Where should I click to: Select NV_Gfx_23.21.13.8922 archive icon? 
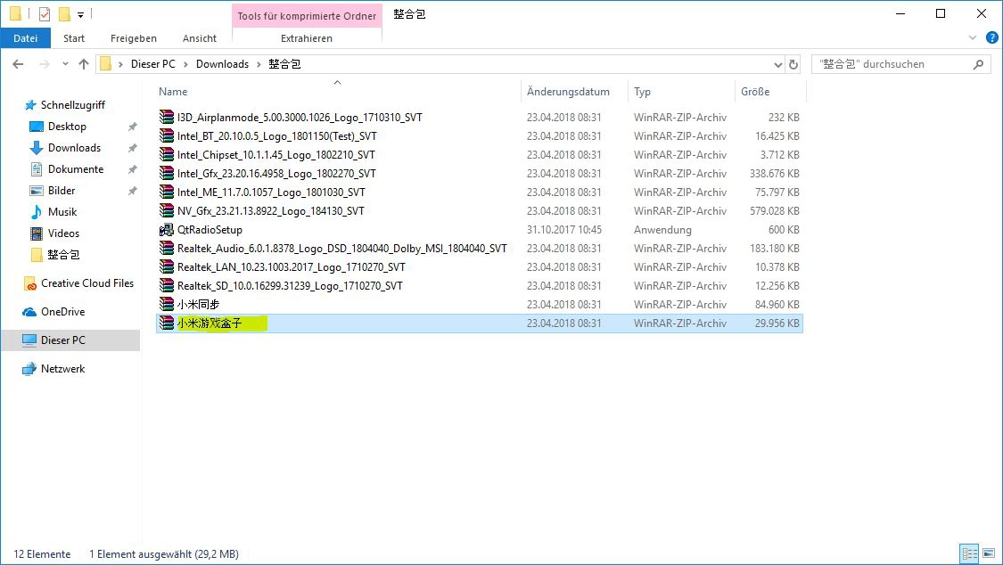coord(167,210)
